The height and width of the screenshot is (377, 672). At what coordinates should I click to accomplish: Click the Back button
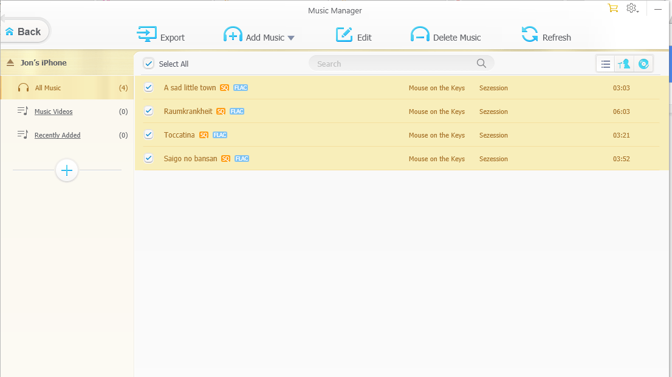23,30
